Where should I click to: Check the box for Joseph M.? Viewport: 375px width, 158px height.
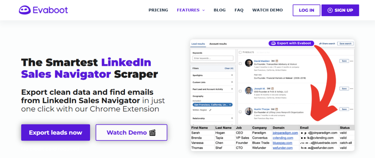pyautogui.click(x=240, y=91)
